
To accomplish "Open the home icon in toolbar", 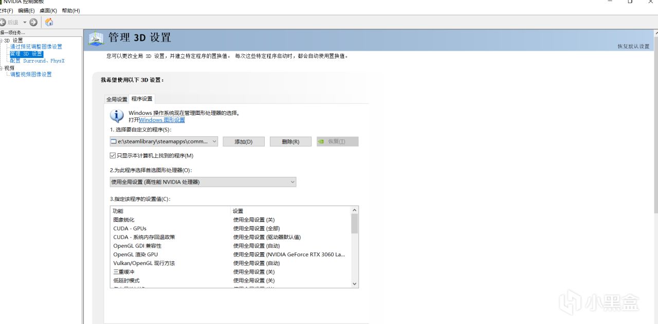I will pyautogui.click(x=49, y=22).
